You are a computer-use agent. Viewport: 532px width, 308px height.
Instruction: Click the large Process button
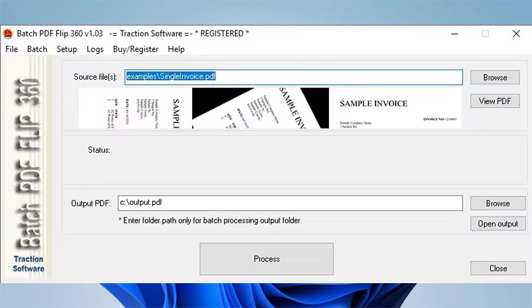point(267,259)
